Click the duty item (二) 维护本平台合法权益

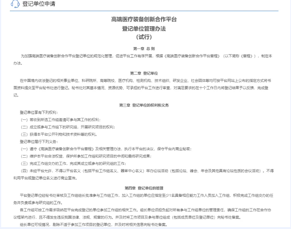(86, 156)
